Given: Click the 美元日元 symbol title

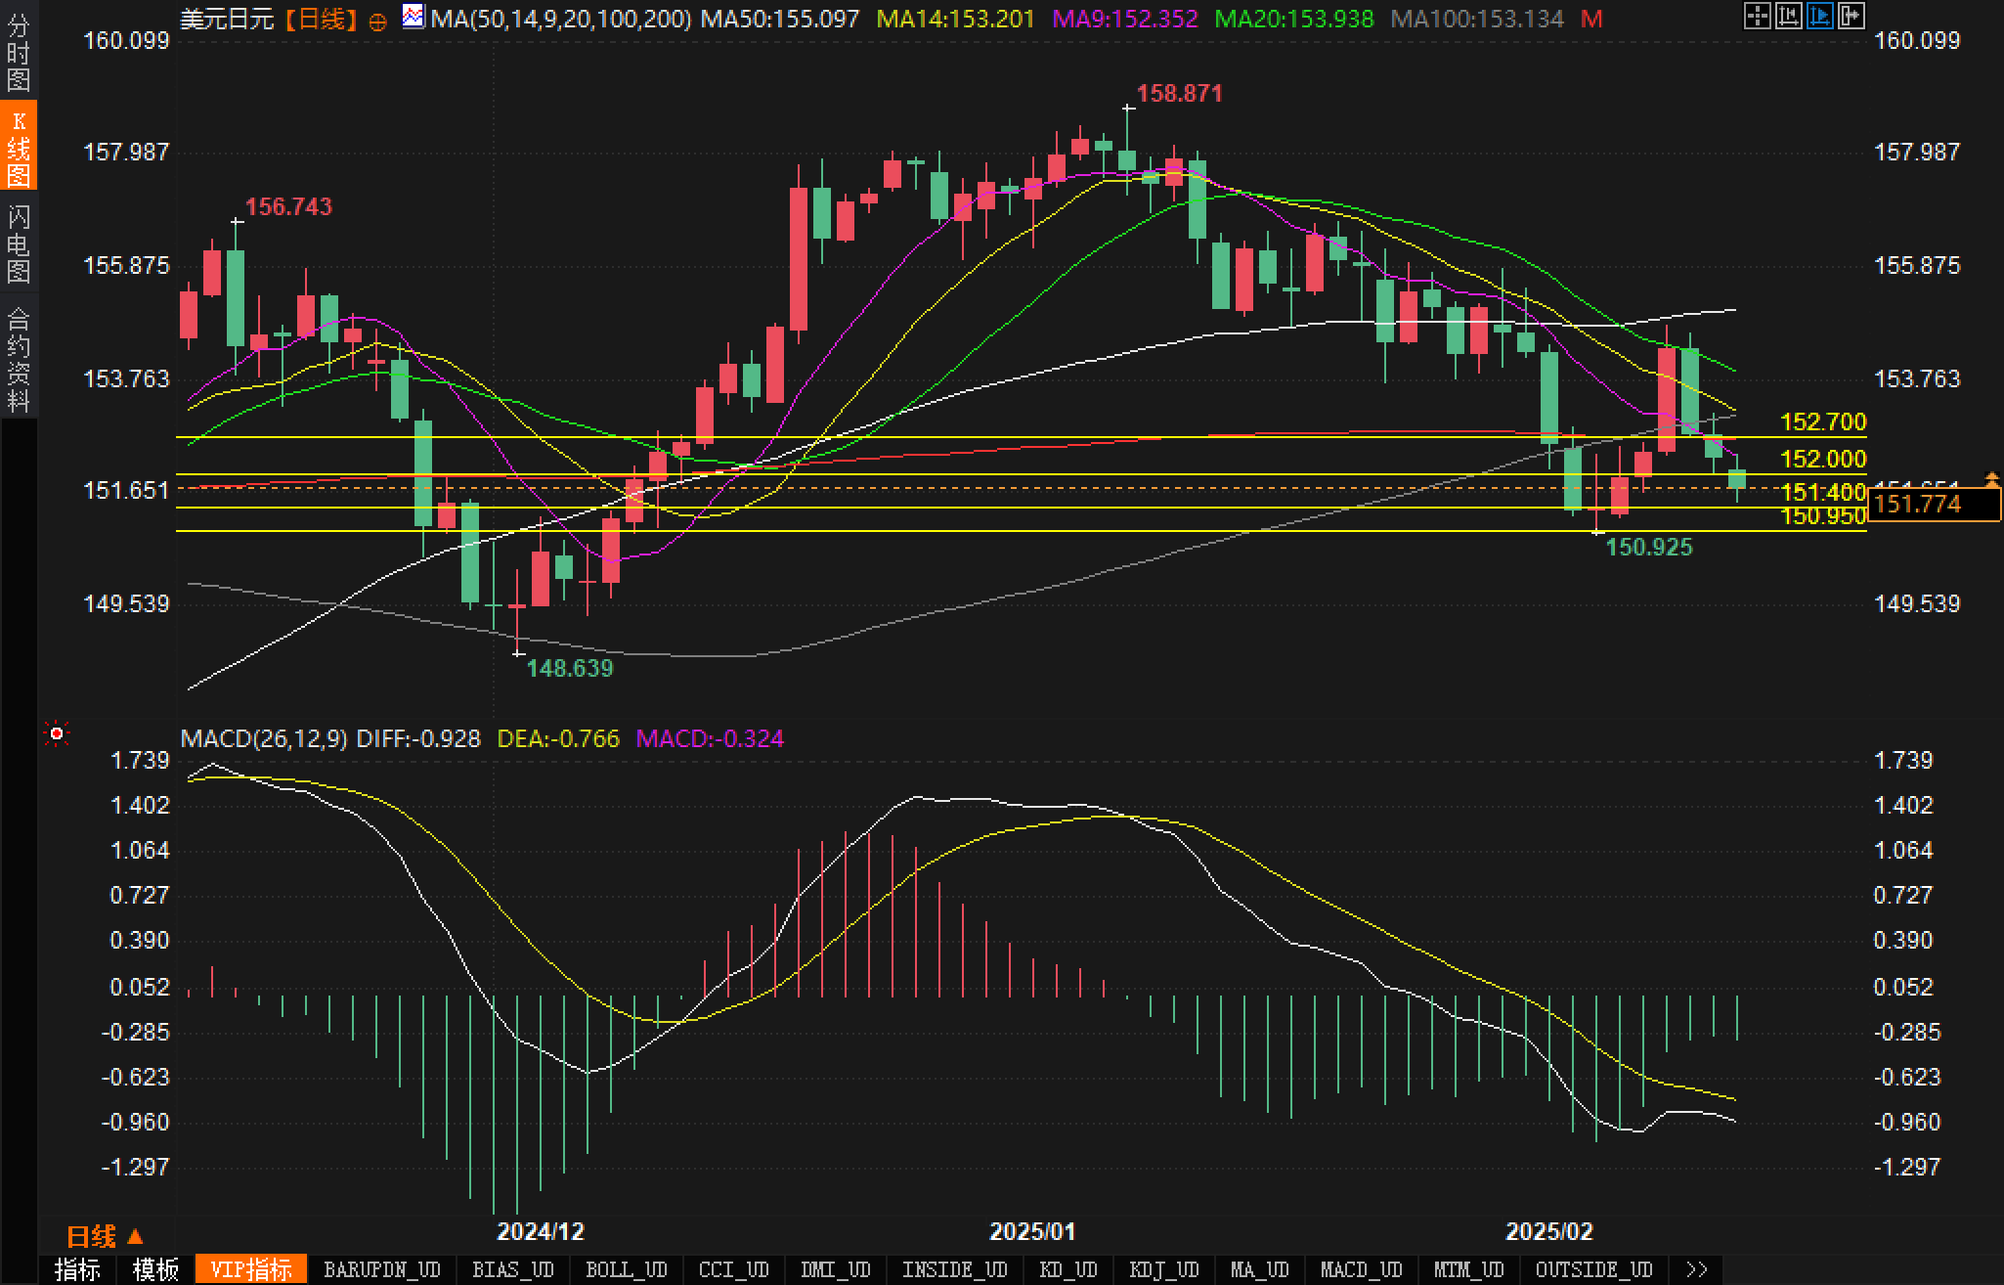Looking at the screenshot, I should coord(227,19).
